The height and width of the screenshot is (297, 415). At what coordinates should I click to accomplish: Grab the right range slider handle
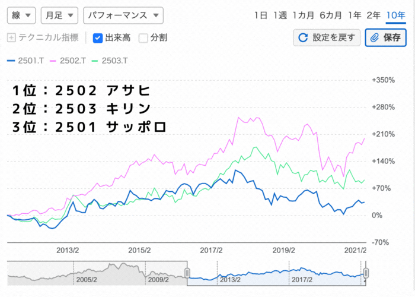[x=366, y=273]
